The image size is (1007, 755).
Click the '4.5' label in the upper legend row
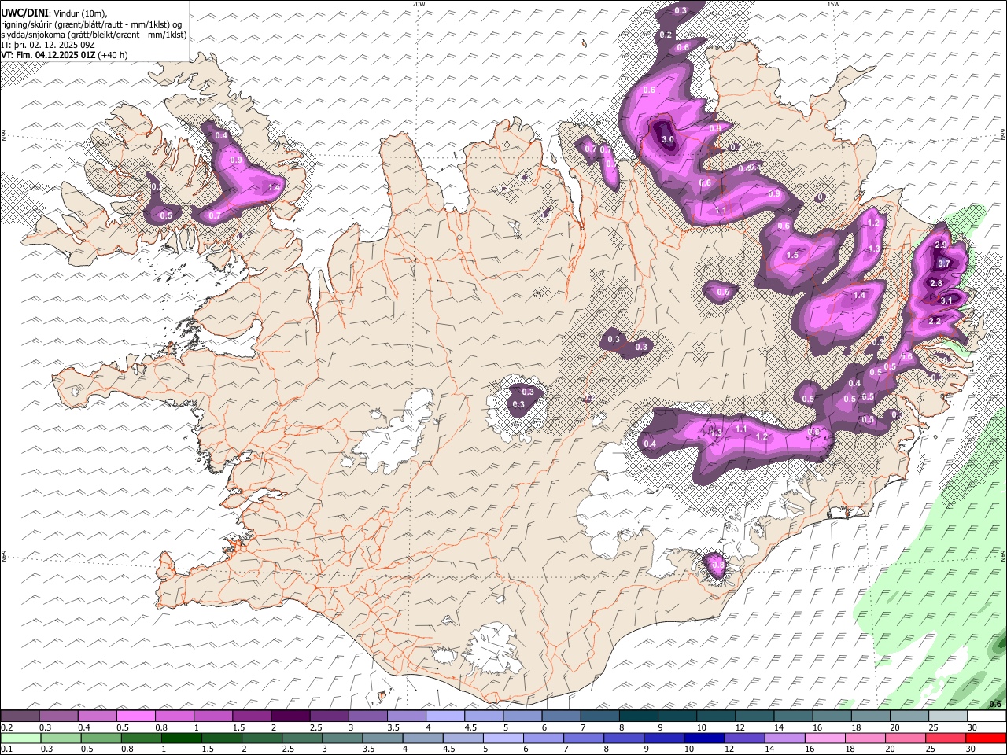[470, 727]
